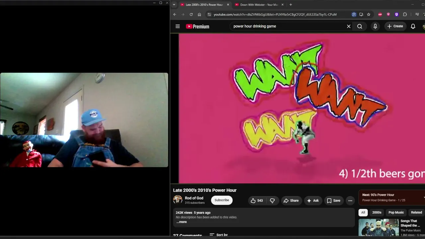Image resolution: width=425 pixels, height=239 pixels.
Task: Dislike the video
Action: 272,200
